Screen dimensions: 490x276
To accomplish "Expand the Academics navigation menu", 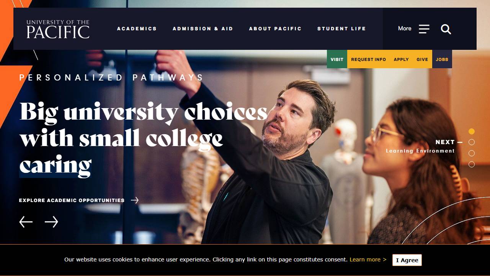I will [137, 29].
